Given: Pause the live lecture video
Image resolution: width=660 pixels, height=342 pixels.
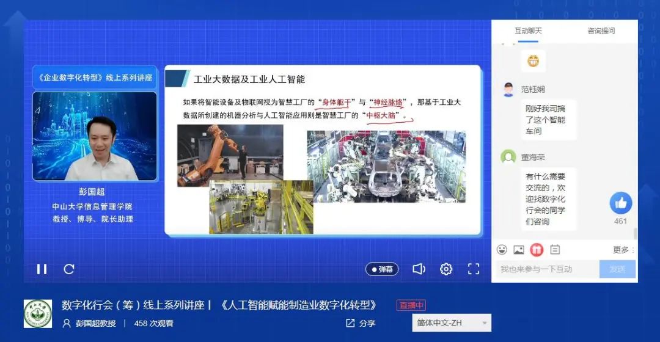Looking at the screenshot, I should [42, 269].
